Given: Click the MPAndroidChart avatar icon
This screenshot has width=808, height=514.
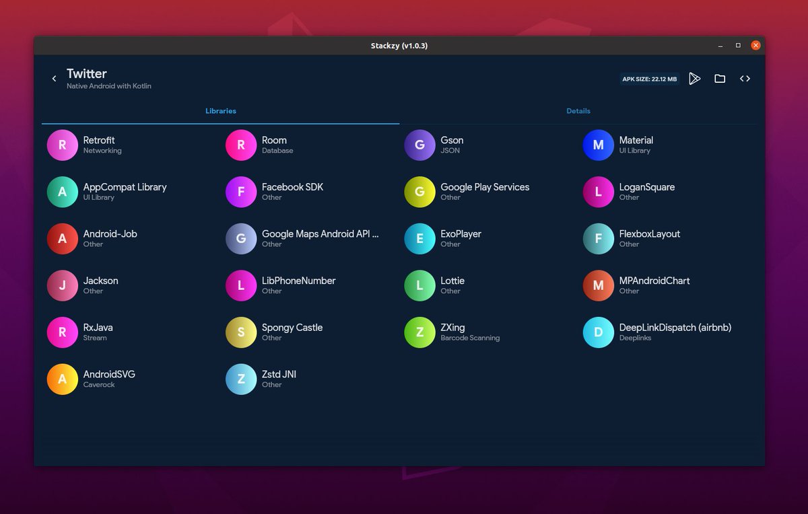Looking at the screenshot, I should click(598, 286).
